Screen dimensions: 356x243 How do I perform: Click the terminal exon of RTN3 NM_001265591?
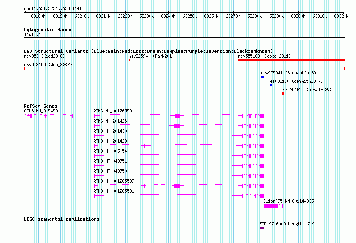click(262, 196)
